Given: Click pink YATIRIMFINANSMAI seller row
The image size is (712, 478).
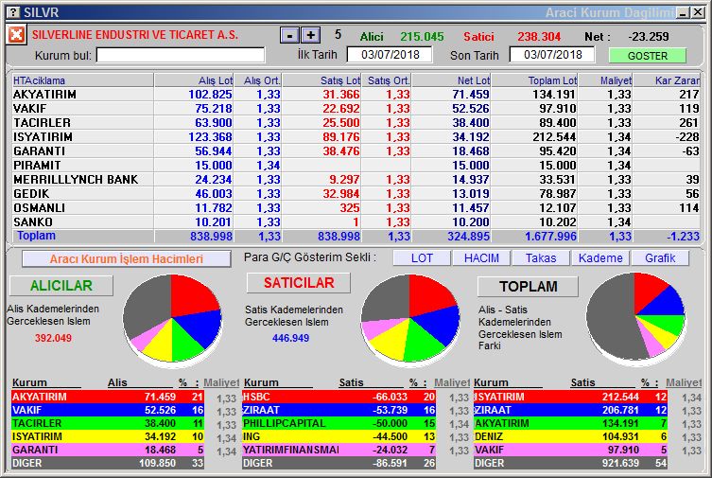Looking at the screenshot, I should tap(339, 450).
